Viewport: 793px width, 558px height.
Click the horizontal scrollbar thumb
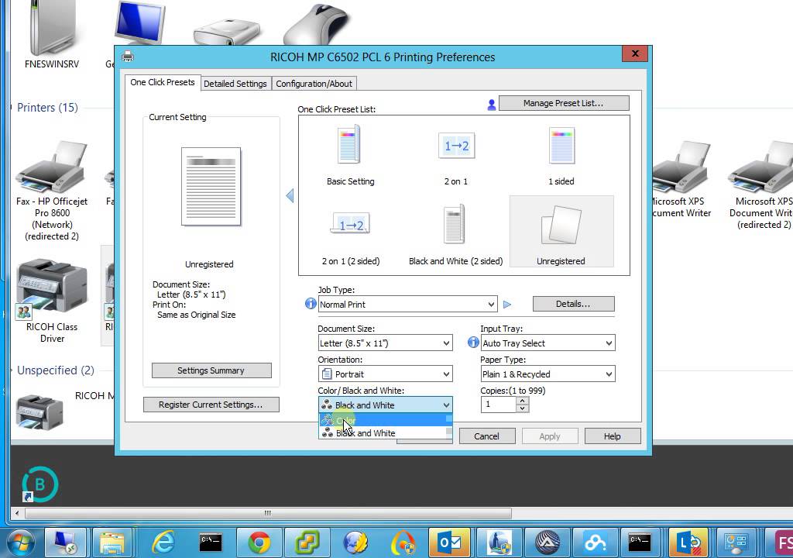coord(268,513)
